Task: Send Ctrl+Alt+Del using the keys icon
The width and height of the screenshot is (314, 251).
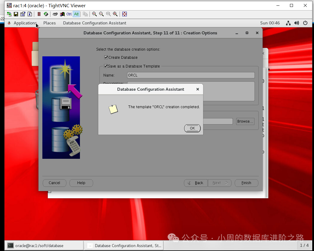Action: pos(55,14)
